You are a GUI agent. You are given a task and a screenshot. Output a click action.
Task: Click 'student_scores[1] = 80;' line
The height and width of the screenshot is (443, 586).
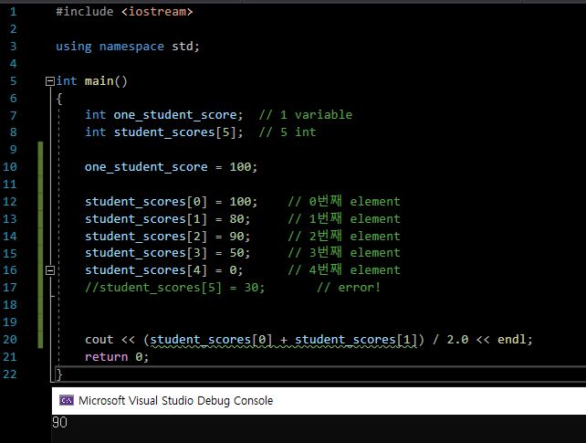pyautogui.click(x=167, y=218)
